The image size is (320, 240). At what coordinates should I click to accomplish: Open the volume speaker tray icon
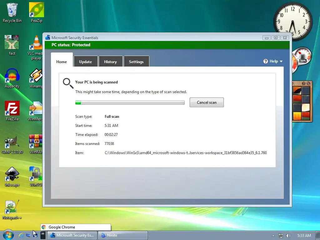288,236
